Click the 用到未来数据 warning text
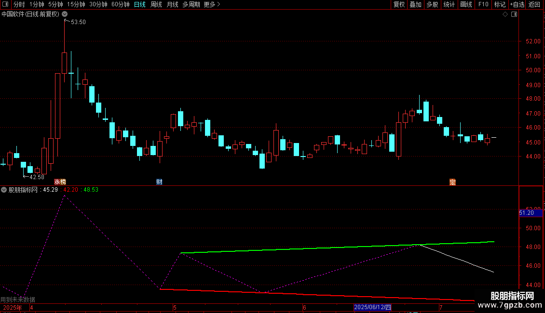Viewport: 545px width, 313px height. point(18,300)
